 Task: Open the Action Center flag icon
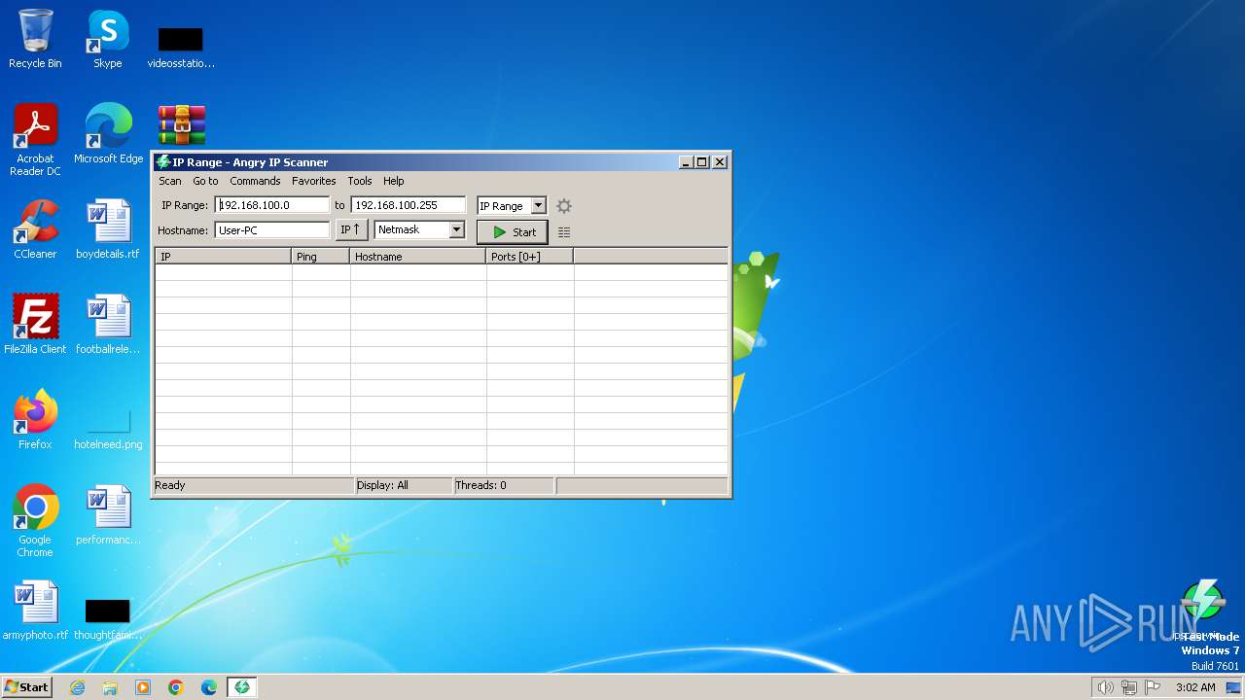tap(1153, 687)
